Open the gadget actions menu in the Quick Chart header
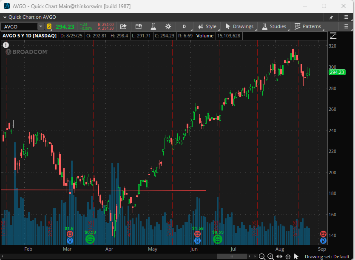The width and height of the screenshot is (355, 260). tap(346, 17)
